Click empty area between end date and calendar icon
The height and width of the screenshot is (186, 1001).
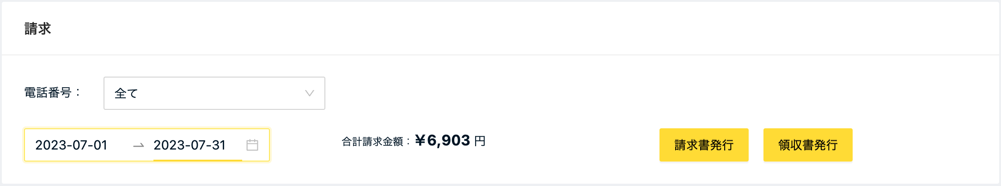[x=236, y=145]
